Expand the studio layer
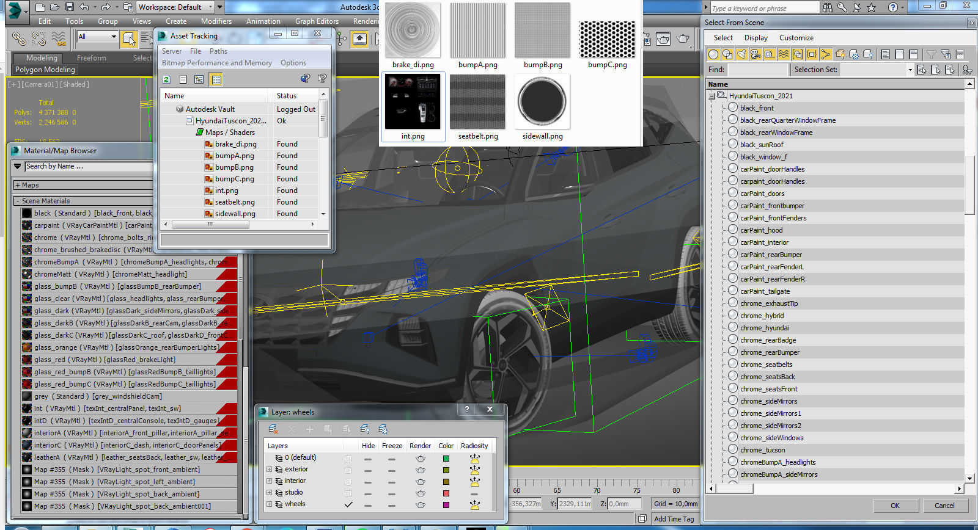 coord(269,493)
